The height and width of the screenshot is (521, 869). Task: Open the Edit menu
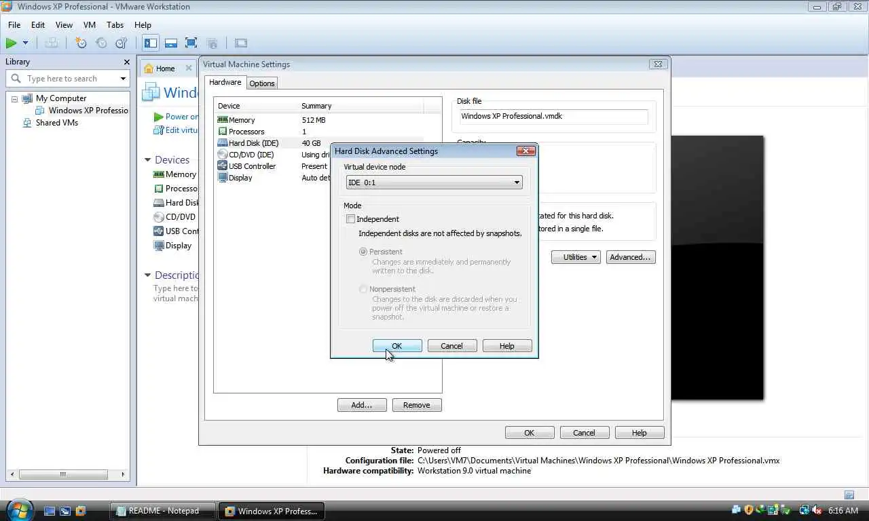pos(38,25)
